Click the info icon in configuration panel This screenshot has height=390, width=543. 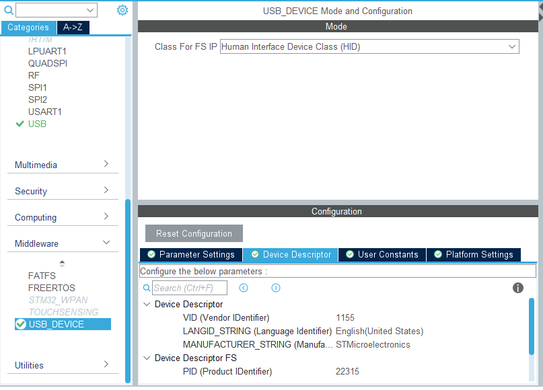(x=517, y=288)
